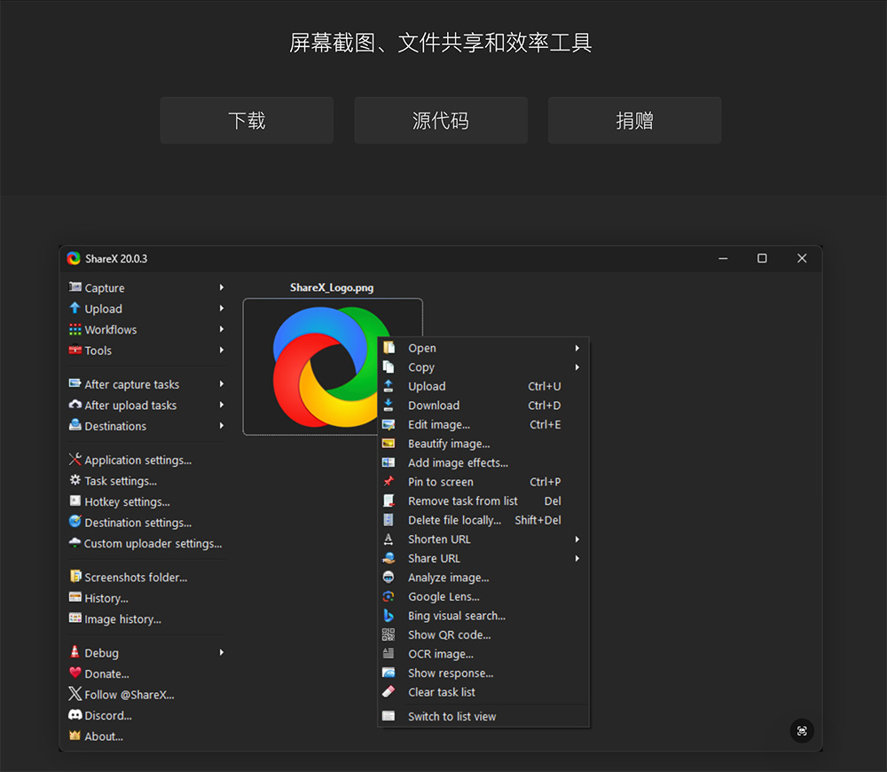Expand the Debug submenu arrow
The height and width of the screenshot is (772, 887).
coord(222,652)
